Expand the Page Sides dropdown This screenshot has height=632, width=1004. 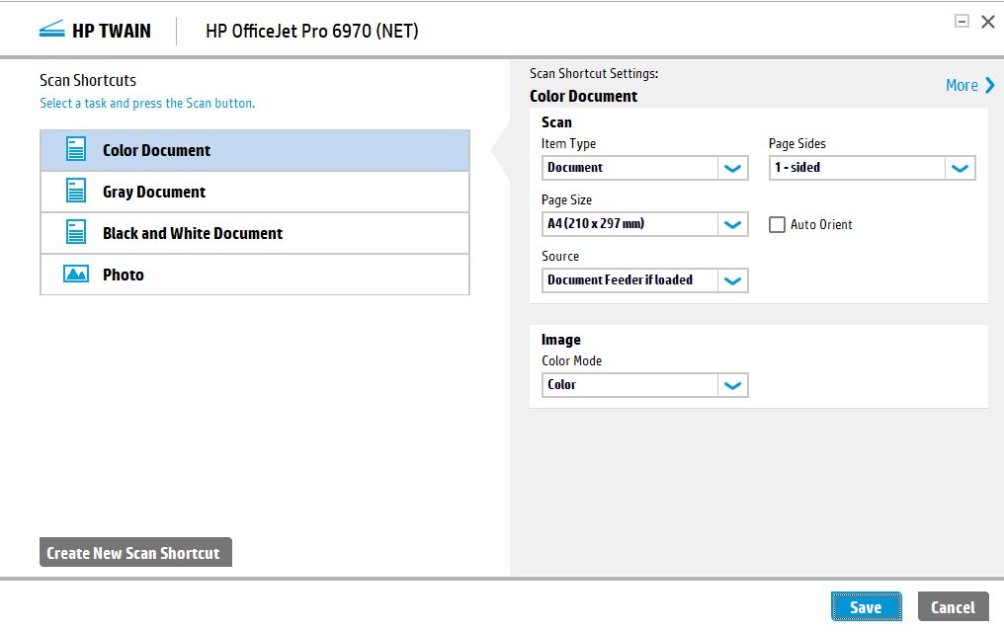pos(960,168)
